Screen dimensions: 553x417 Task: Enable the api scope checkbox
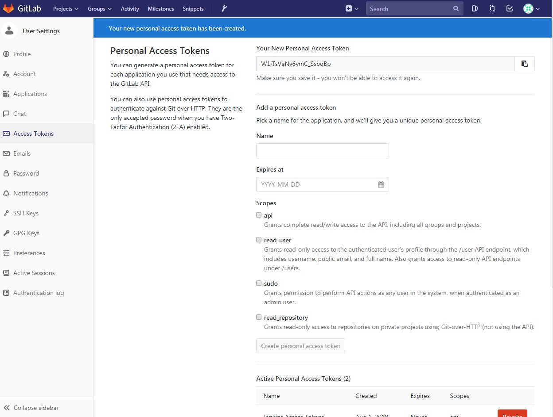[259, 215]
